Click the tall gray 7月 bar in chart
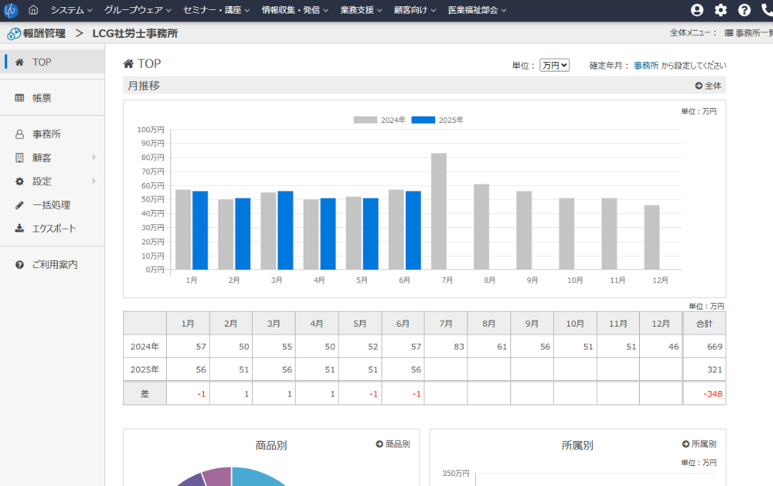This screenshot has width=773, height=486. pos(439,212)
